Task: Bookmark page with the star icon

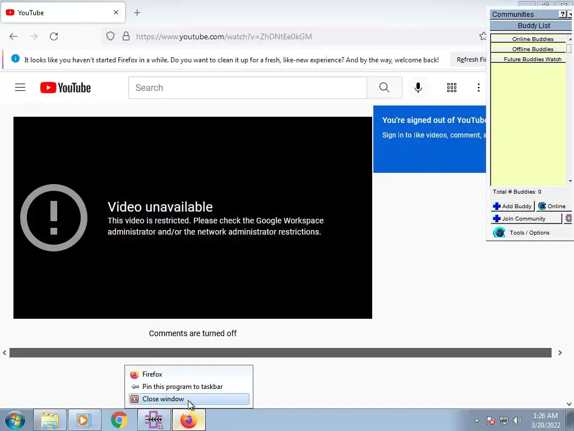Action: [483, 36]
